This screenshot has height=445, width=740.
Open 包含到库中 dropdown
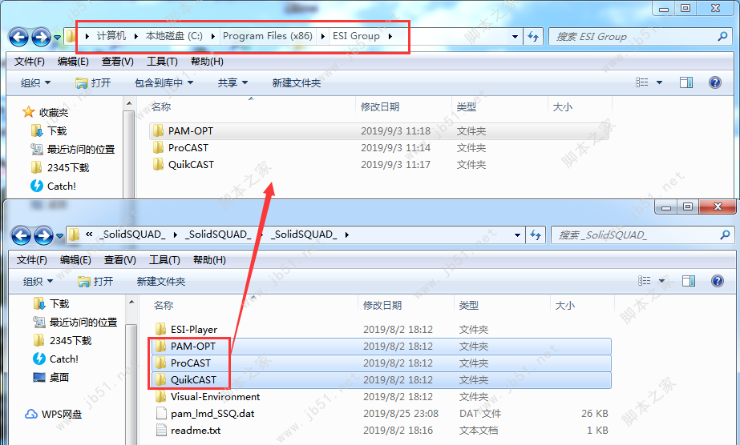click(x=164, y=83)
